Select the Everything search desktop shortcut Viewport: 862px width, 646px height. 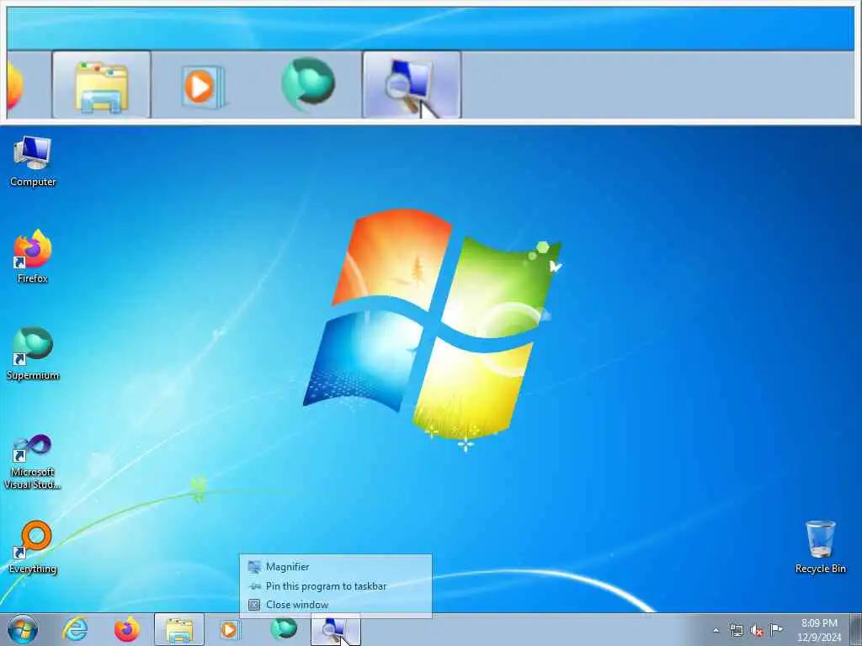point(33,547)
